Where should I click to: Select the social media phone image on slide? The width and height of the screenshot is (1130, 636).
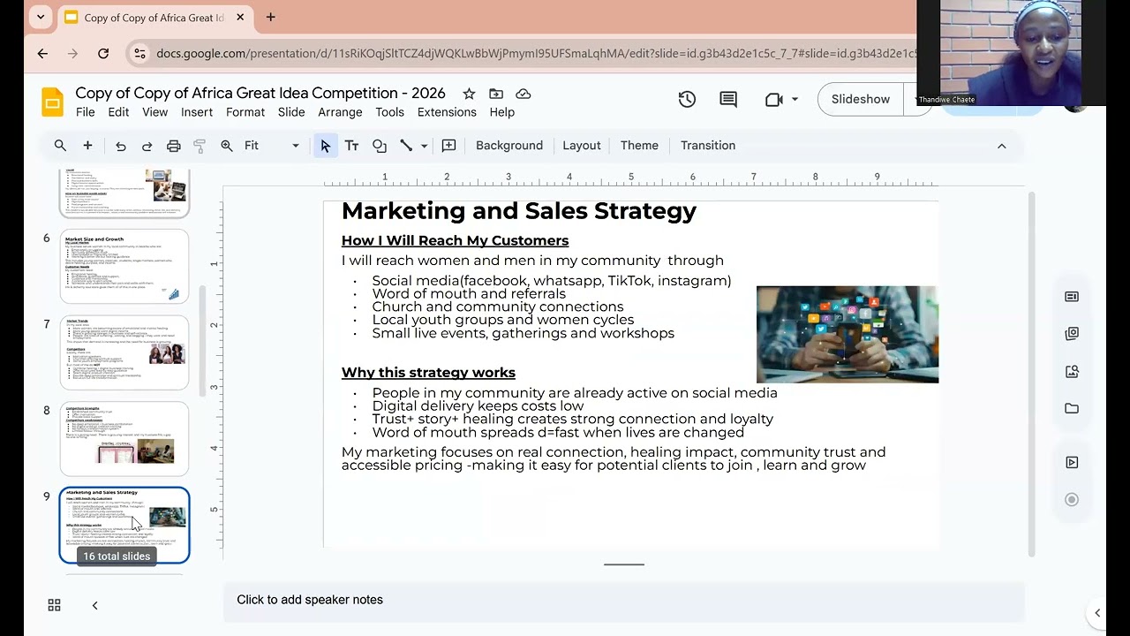(x=847, y=334)
